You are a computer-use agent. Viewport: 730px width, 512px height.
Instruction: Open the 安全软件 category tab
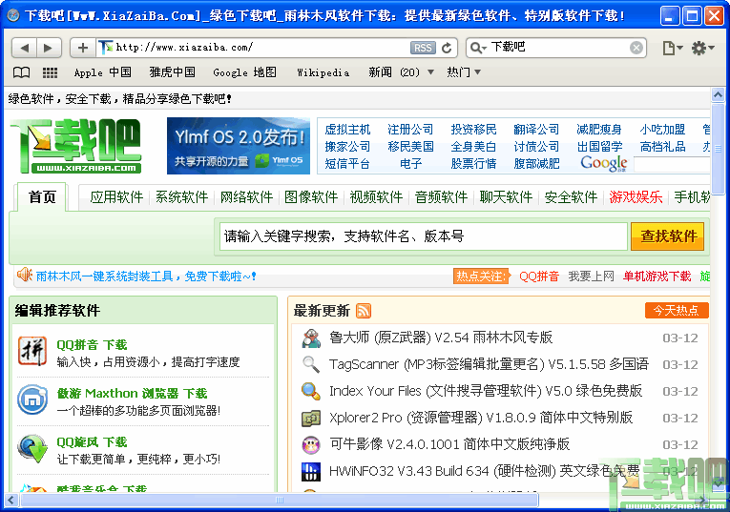571,197
